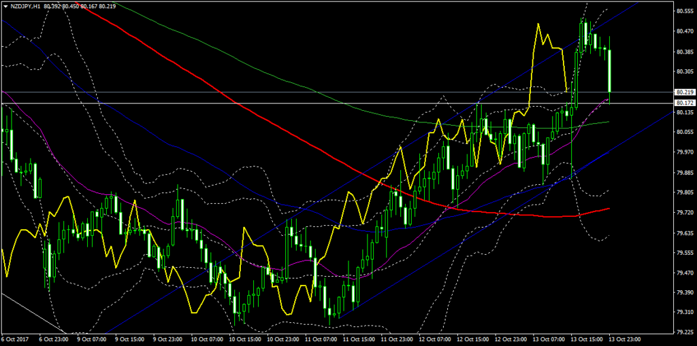Select the horizontal line price label 80.172
This screenshot has width=697, height=346.
685,103
